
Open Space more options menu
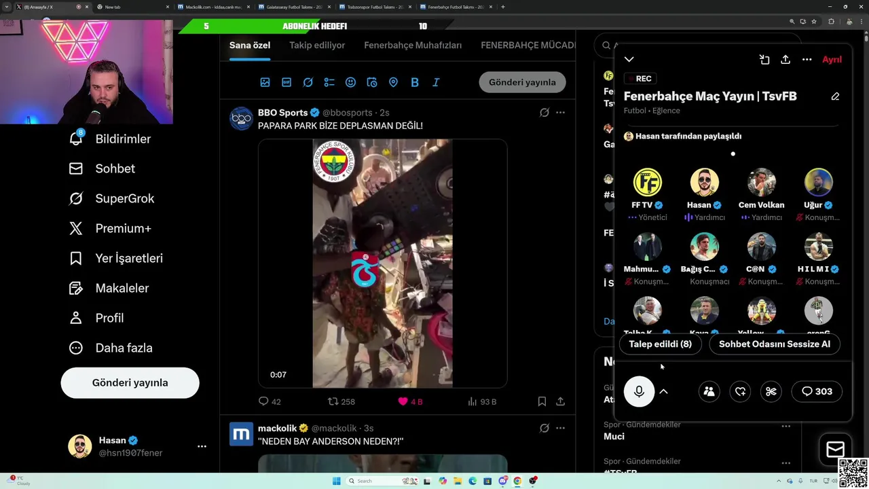point(807,60)
